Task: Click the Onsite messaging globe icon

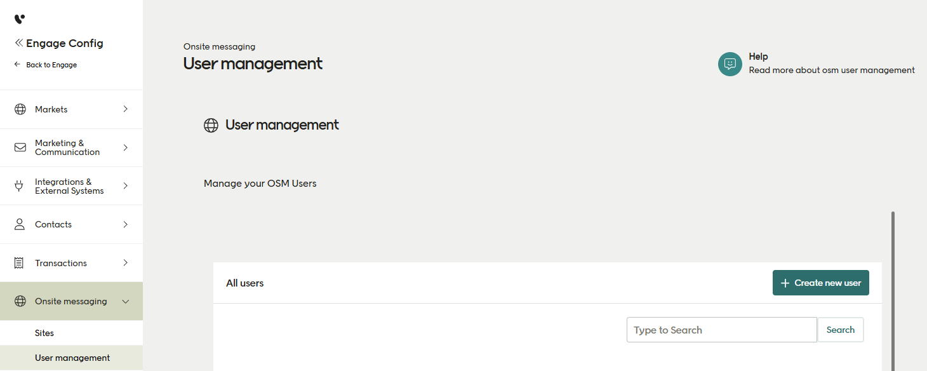Action: click(20, 300)
